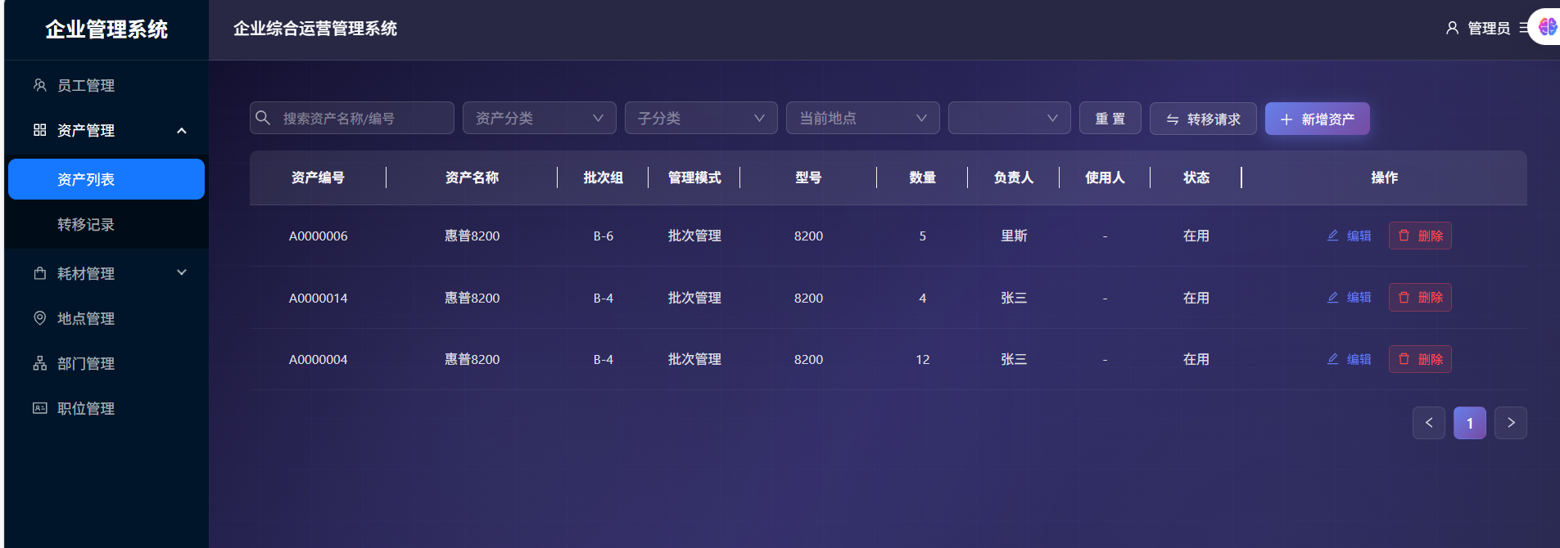This screenshot has width=1560, height=548.
Task: Click the position management card icon
Action: coord(39,408)
